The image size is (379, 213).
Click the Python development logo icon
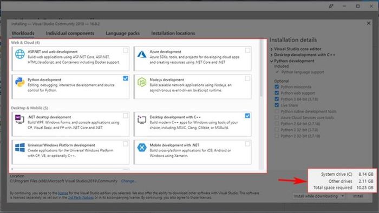[20, 82]
